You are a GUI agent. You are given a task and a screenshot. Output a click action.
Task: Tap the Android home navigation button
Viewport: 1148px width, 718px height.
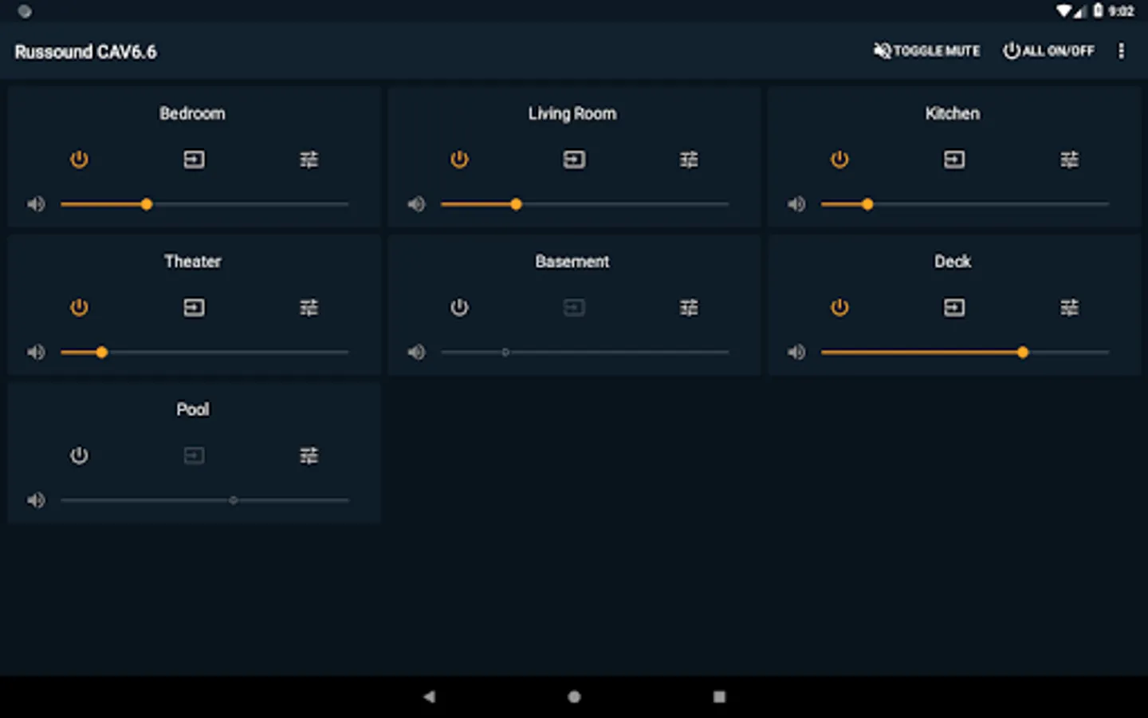coord(574,696)
